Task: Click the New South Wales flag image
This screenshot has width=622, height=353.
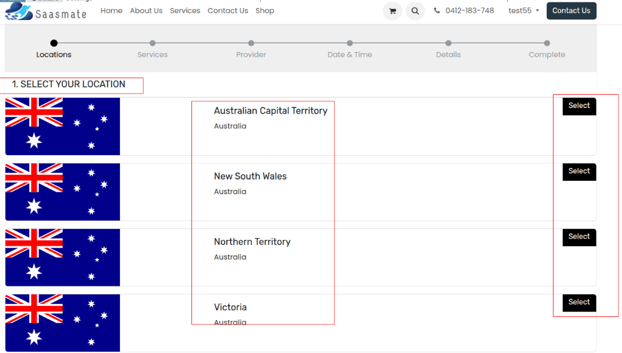Action: click(62, 192)
